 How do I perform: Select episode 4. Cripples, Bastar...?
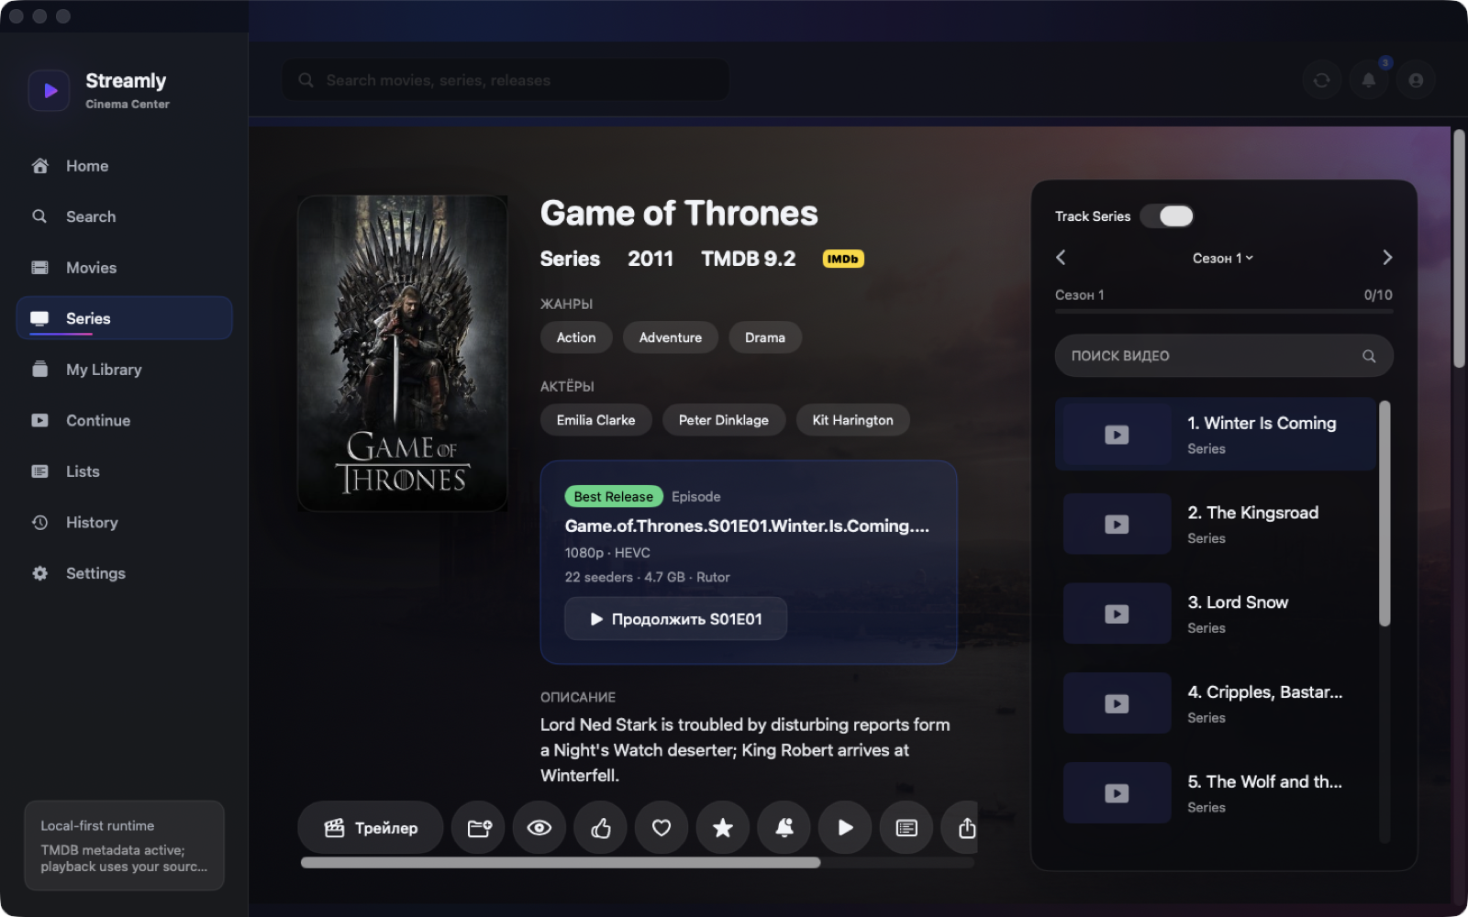pyautogui.click(x=1216, y=703)
